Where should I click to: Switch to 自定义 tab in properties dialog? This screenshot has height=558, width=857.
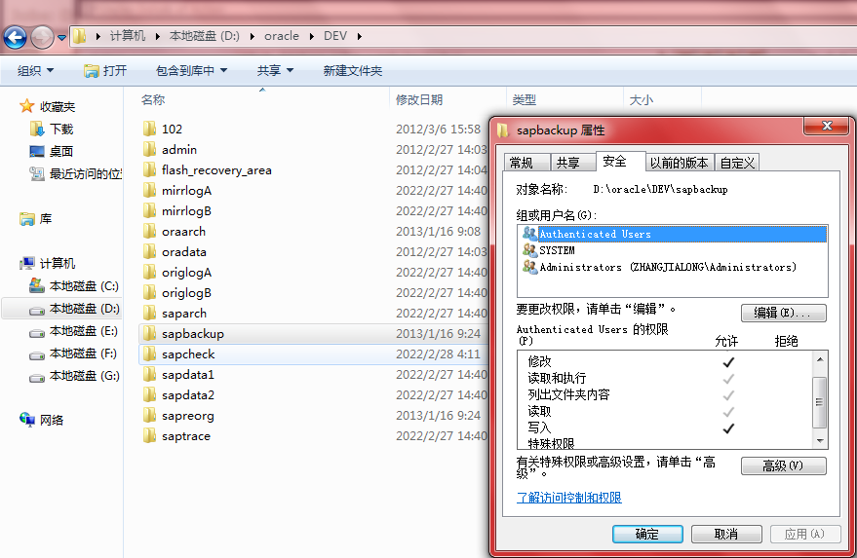point(737,163)
